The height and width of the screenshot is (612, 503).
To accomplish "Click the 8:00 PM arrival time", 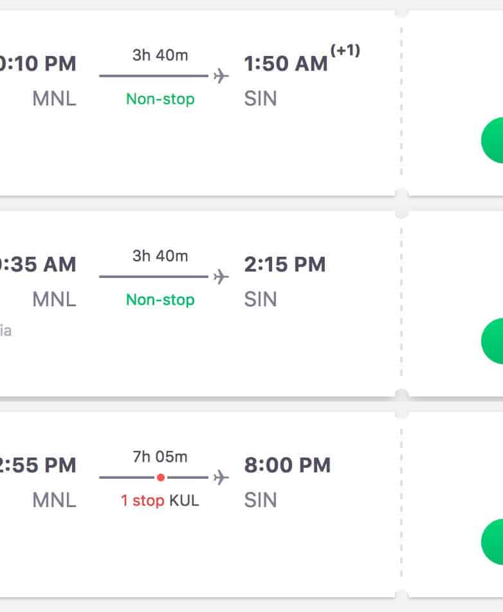I will pos(287,465).
